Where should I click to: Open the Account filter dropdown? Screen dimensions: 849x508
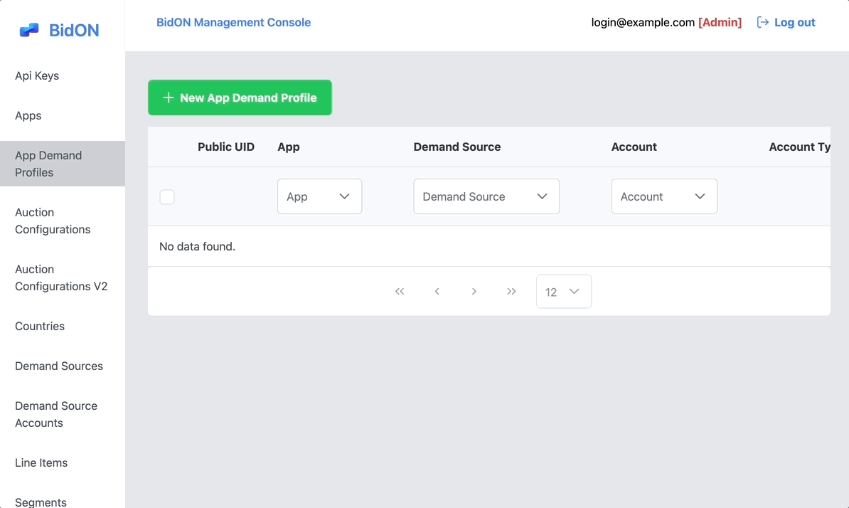click(663, 196)
